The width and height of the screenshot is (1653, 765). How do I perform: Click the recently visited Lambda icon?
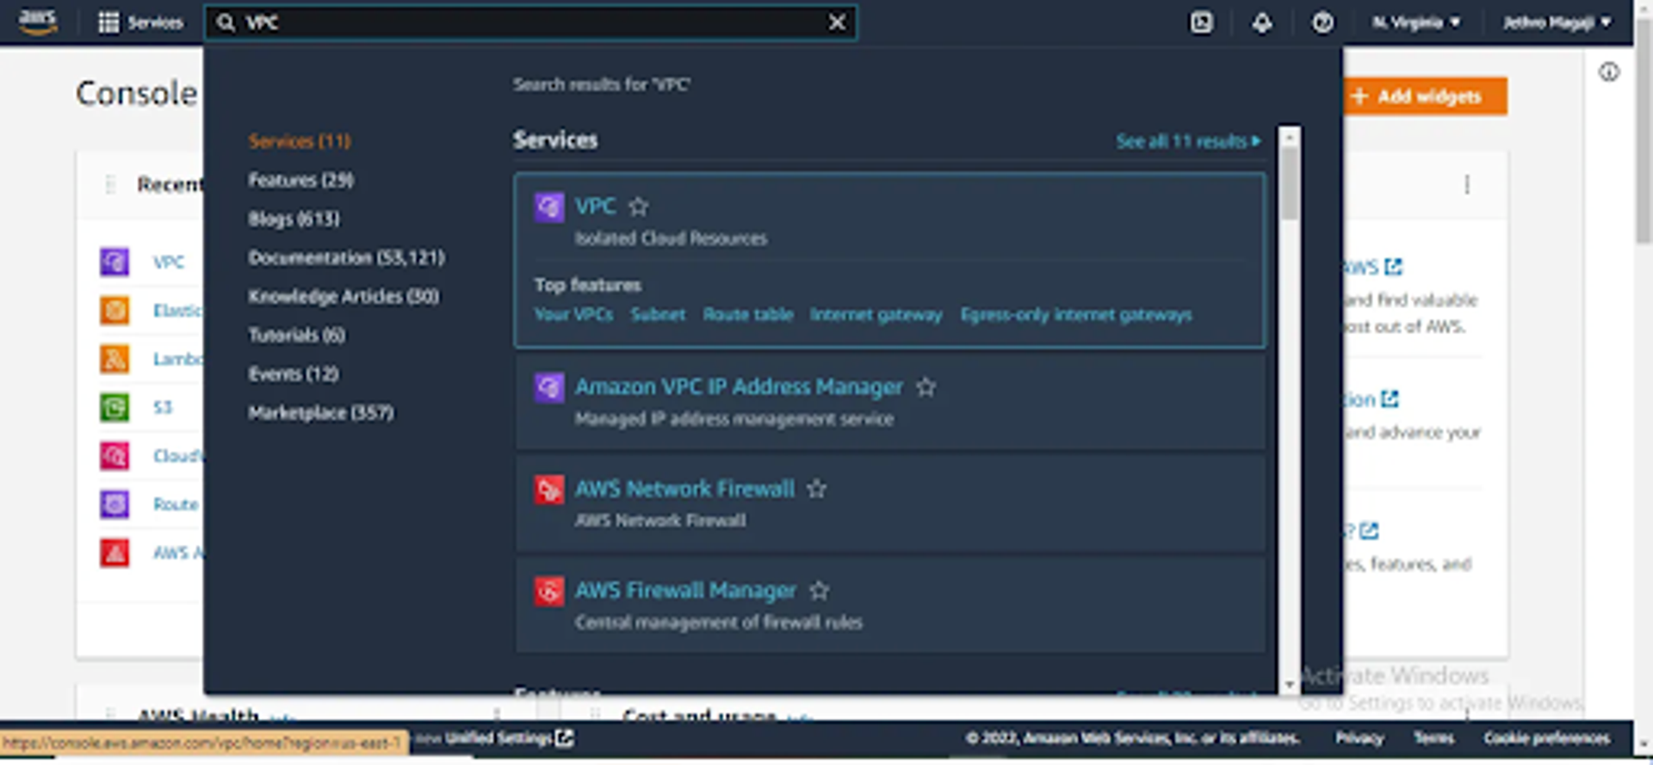pyautogui.click(x=115, y=358)
